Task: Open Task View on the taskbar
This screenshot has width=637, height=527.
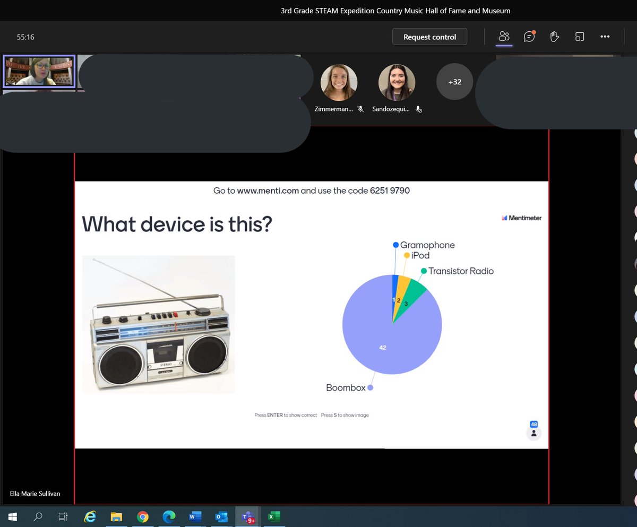Action: pos(64,516)
